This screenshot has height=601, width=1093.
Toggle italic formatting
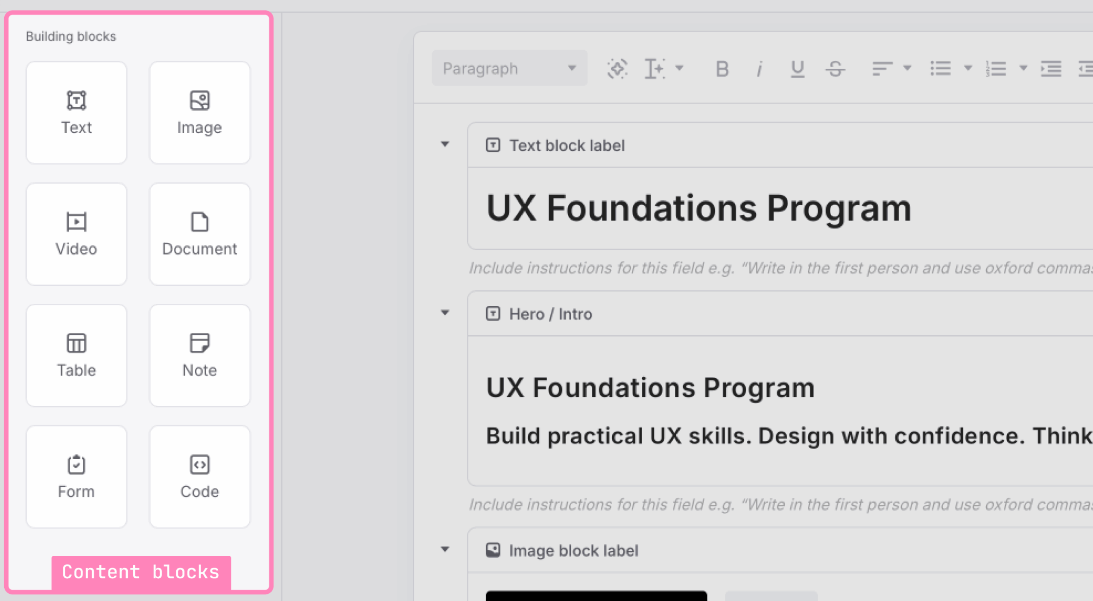click(759, 68)
